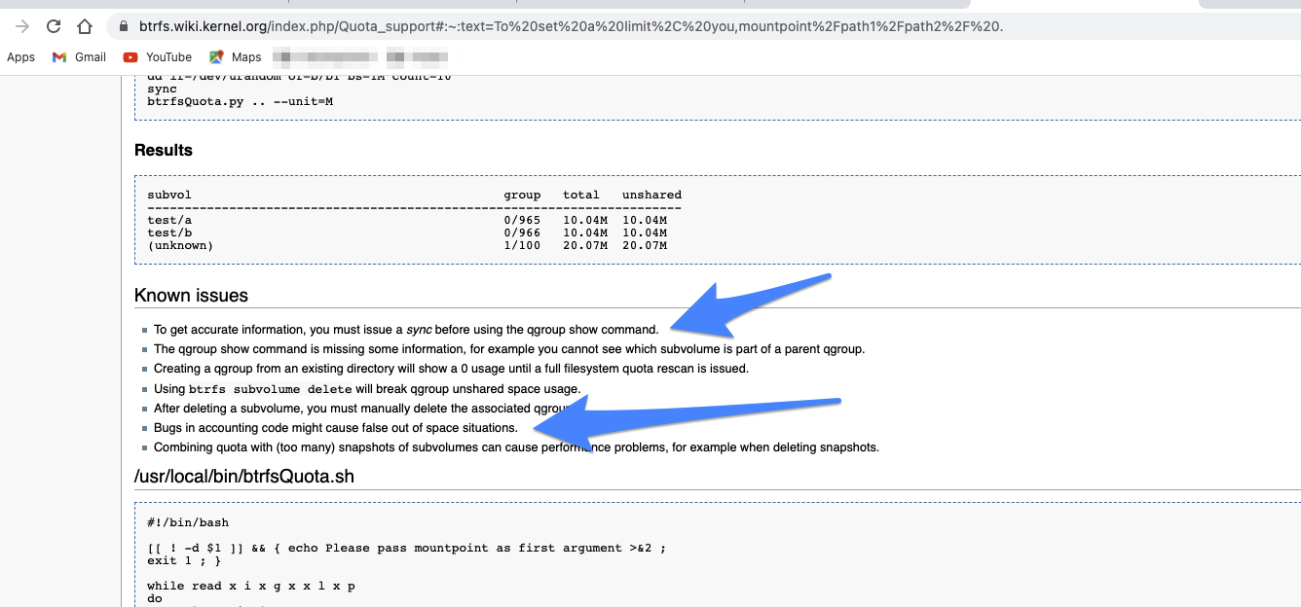This screenshot has height=607, width=1301.
Task: Click the issue about missing qgroup information
Action: pos(509,349)
